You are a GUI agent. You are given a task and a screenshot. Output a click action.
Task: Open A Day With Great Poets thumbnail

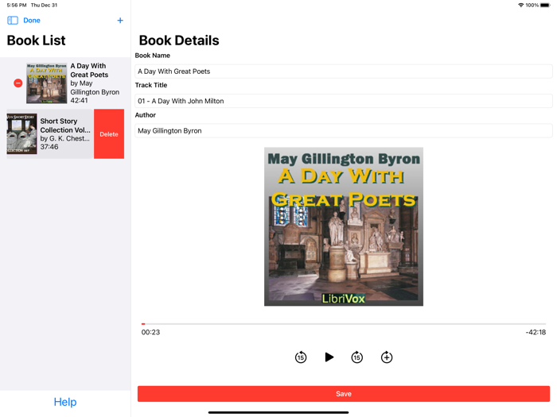coord(46,83)
